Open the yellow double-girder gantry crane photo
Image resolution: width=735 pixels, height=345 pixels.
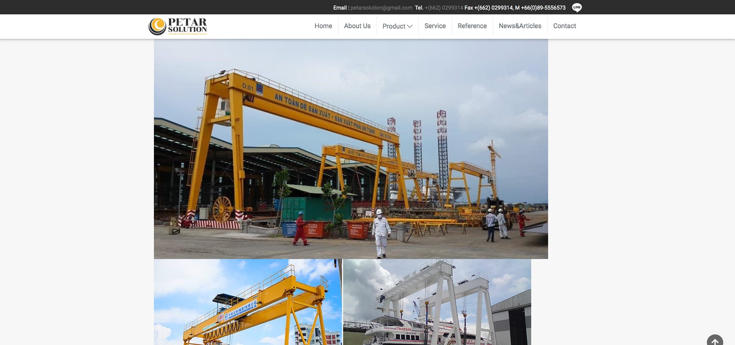coord(248,302)
